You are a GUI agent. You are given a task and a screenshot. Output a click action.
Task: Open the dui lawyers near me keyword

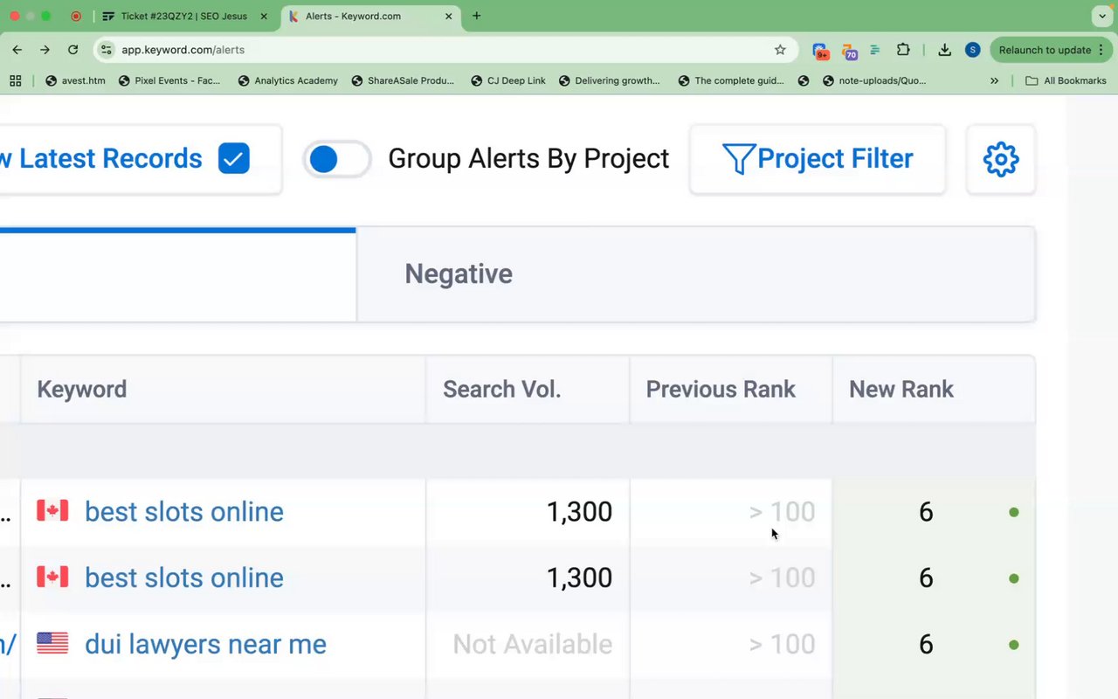[205, 645]
